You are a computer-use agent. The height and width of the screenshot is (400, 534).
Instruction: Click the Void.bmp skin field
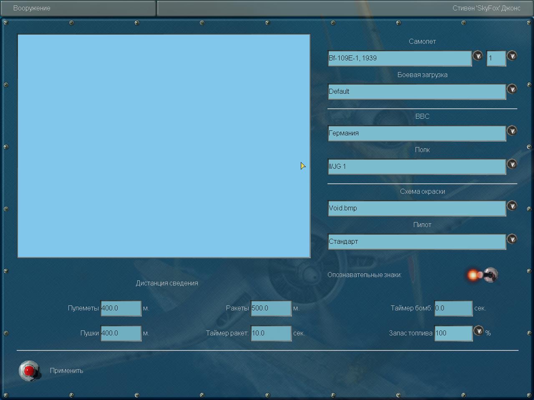[x=417, y=208]
